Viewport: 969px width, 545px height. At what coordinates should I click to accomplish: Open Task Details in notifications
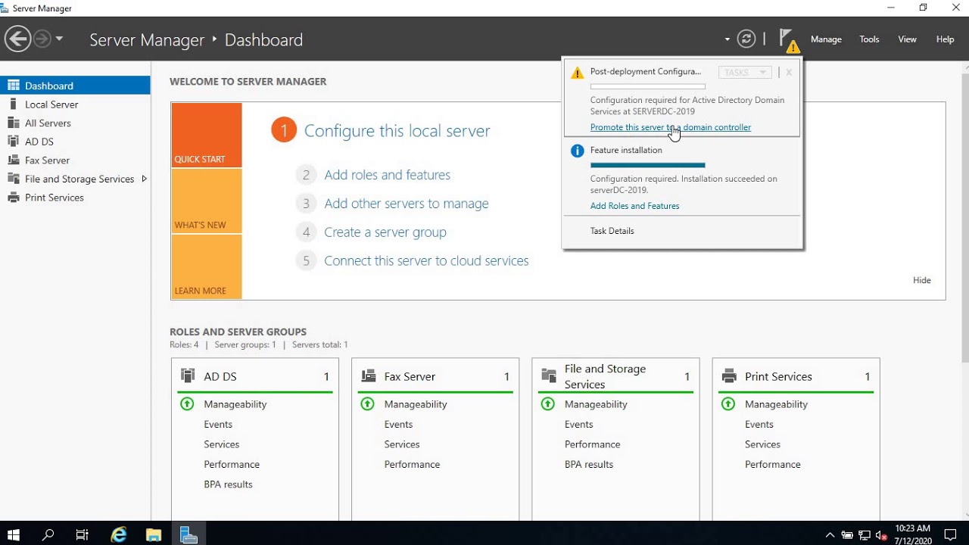(612, 231)
